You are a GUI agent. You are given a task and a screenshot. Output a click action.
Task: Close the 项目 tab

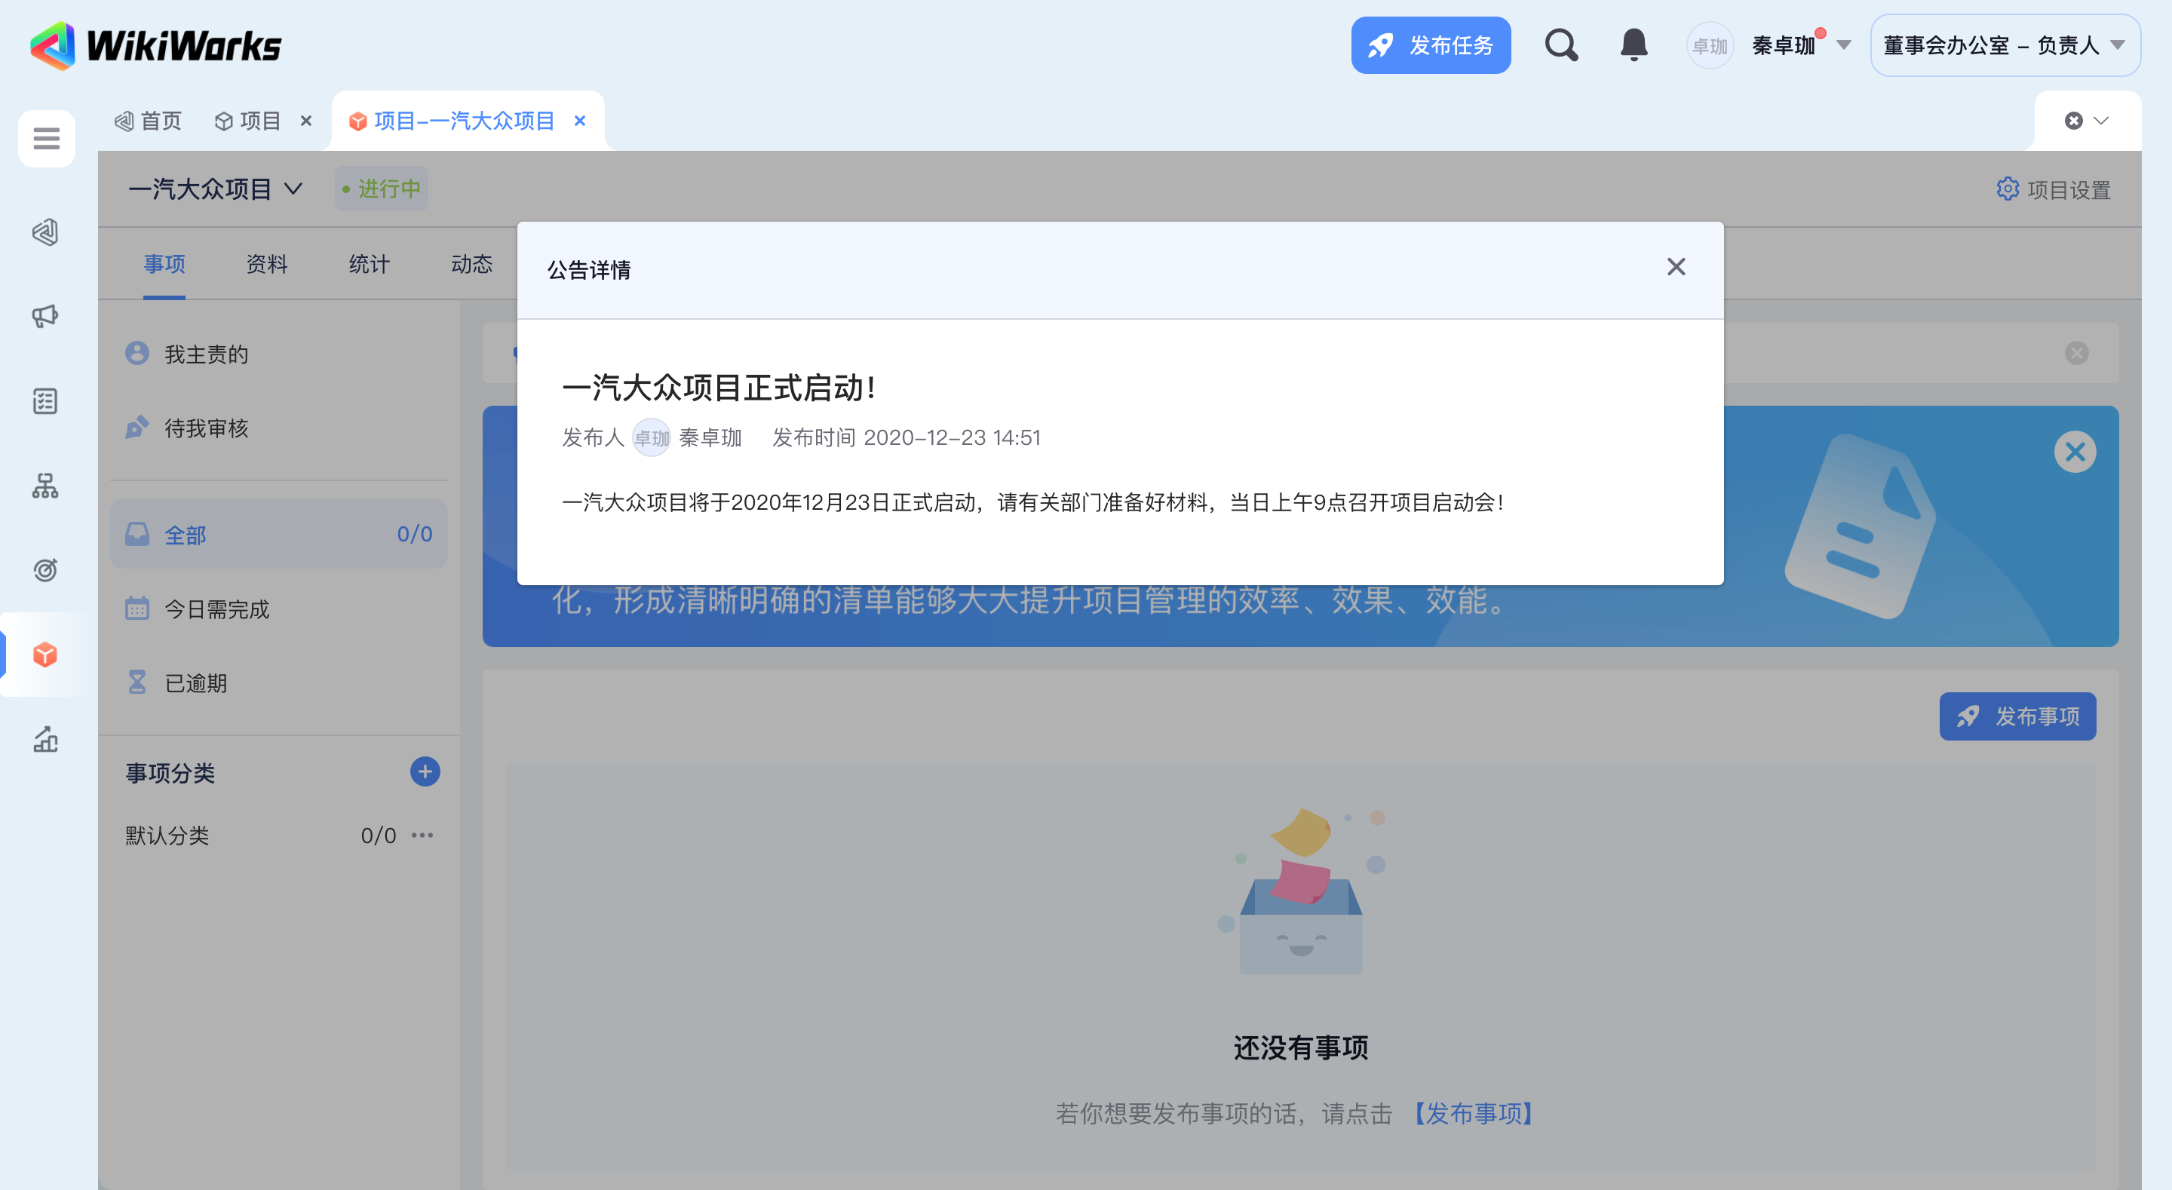tap(306, 121)
